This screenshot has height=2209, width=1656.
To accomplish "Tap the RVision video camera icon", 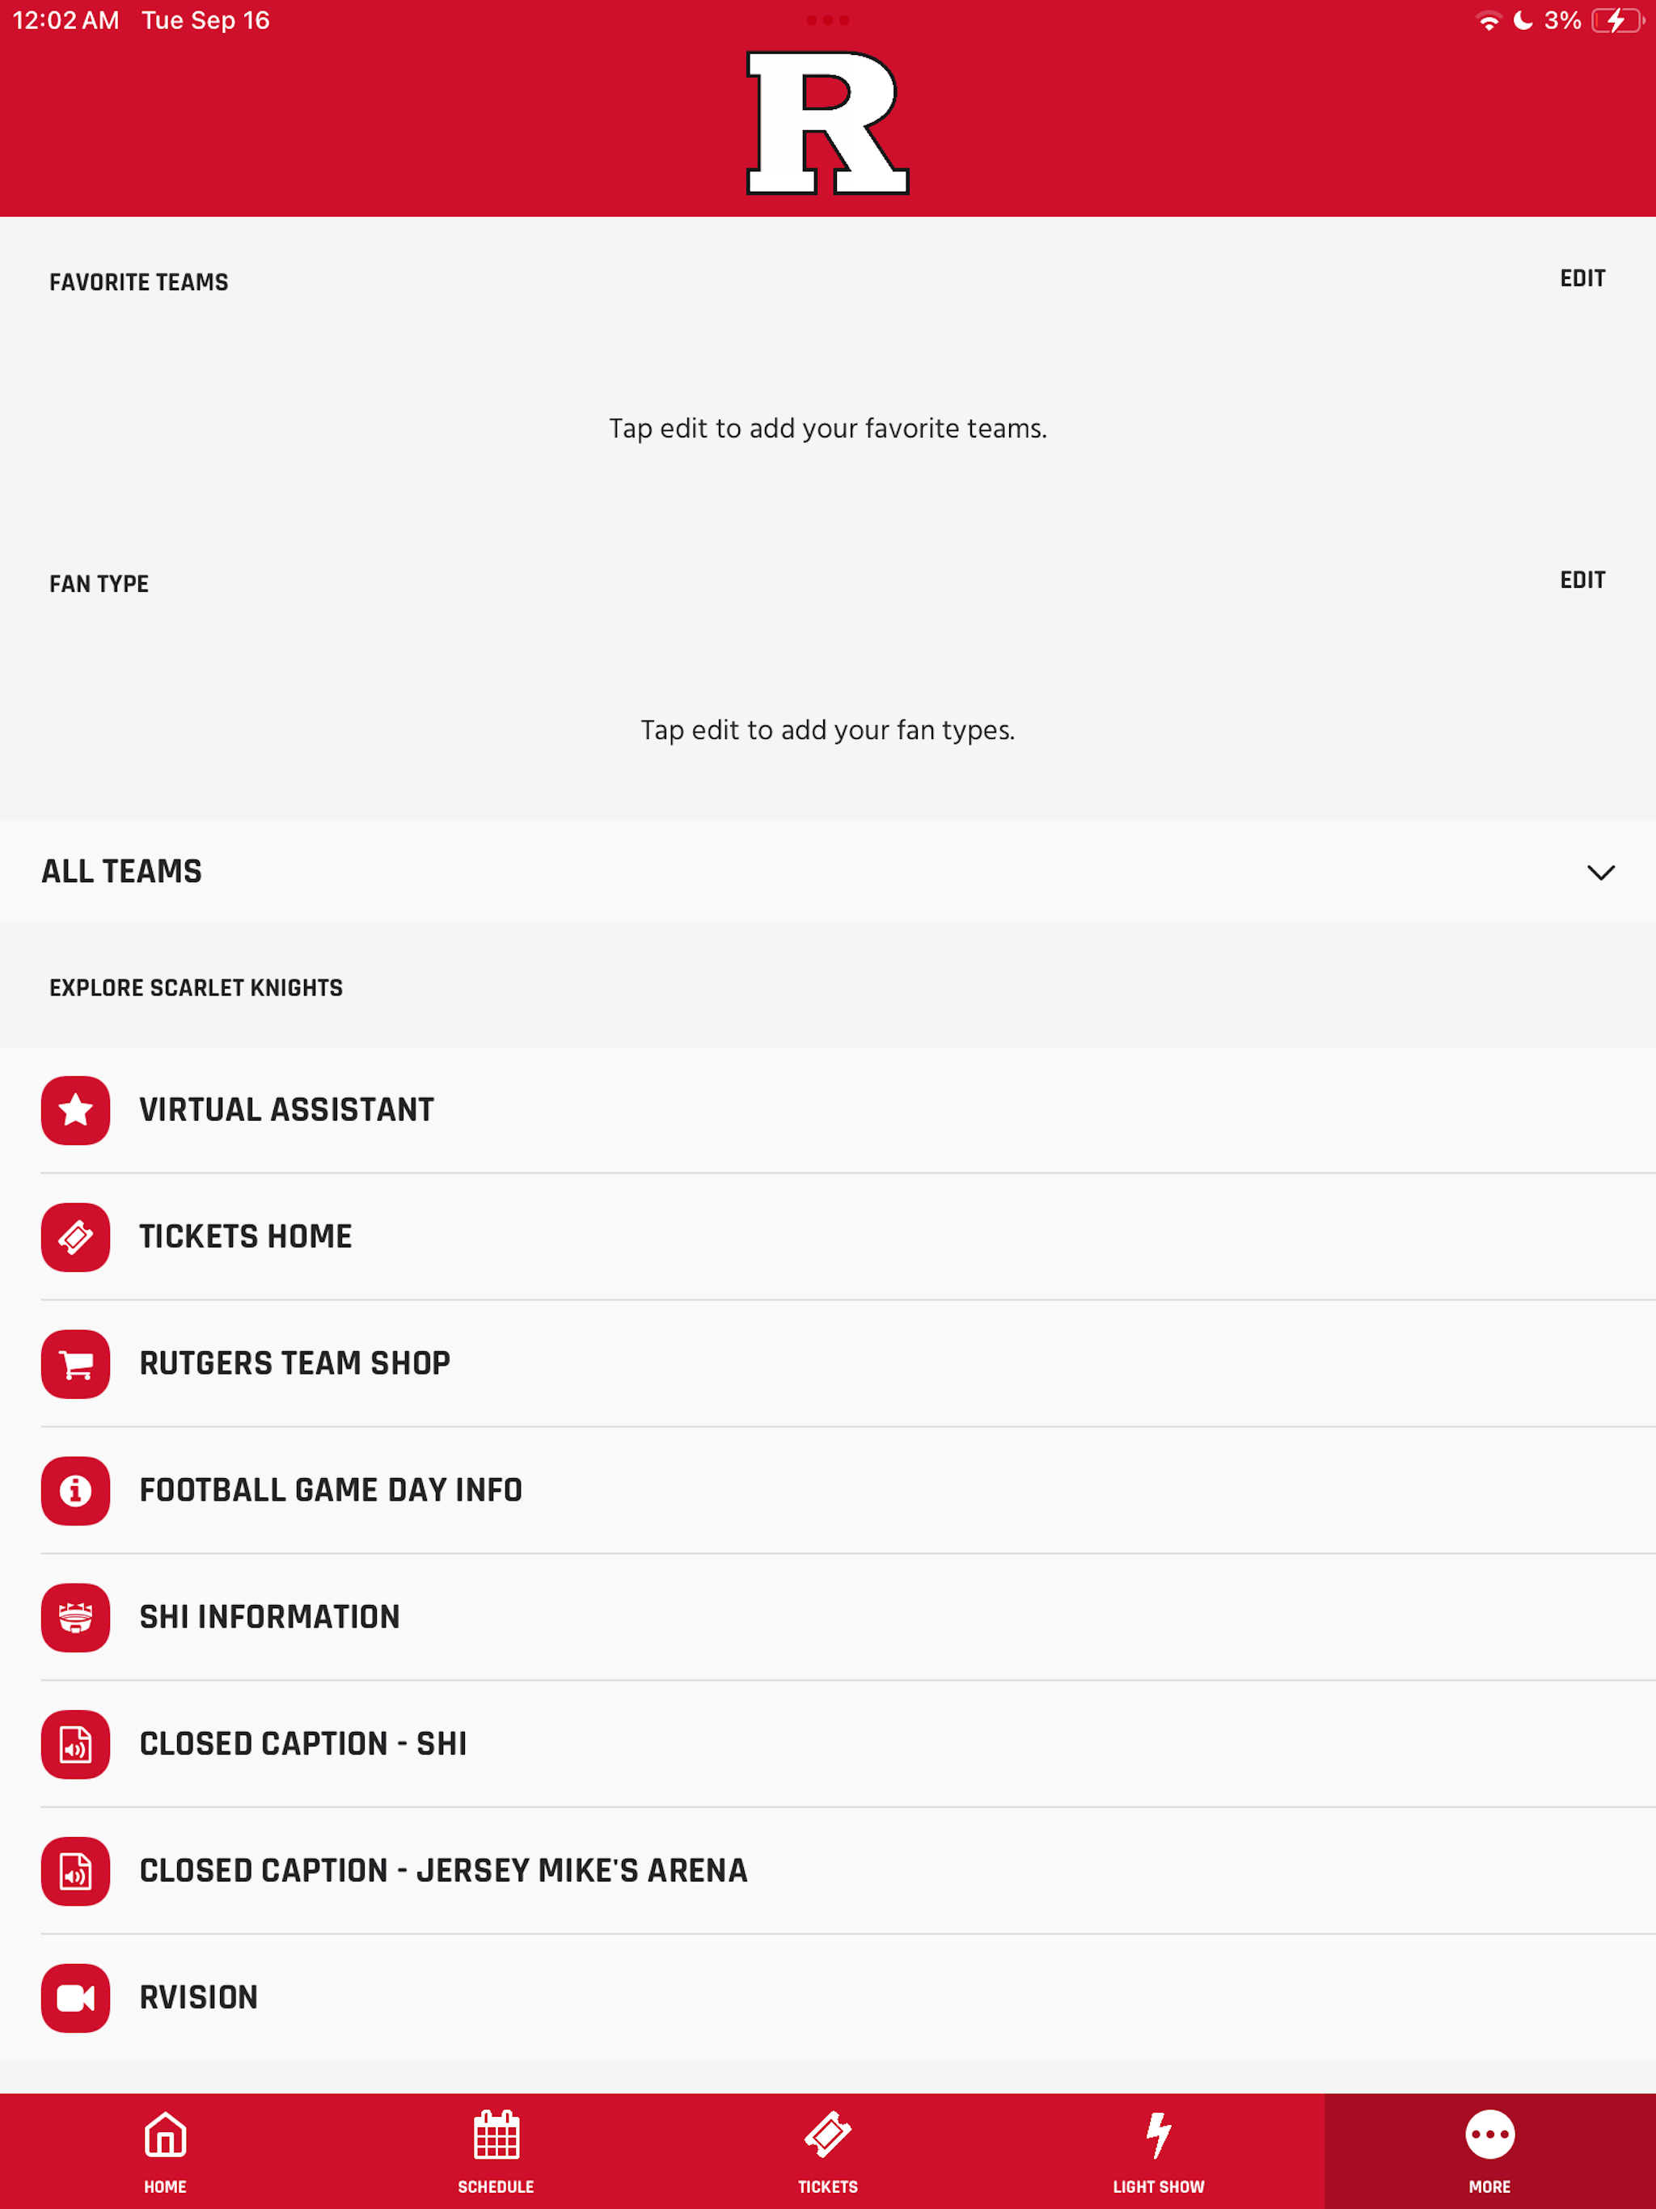I will pyautogui.click(x=76, y=1997).
